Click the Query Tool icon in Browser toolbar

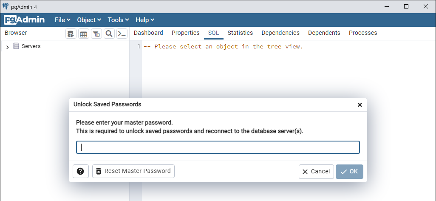tap(71, 34)
